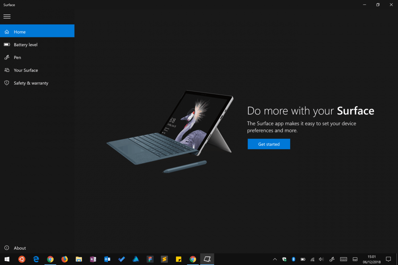This screenshot has width=398, height=265.
Task: Check battery status in system tray
Action: pyautogui.click(x=303, y=259)
